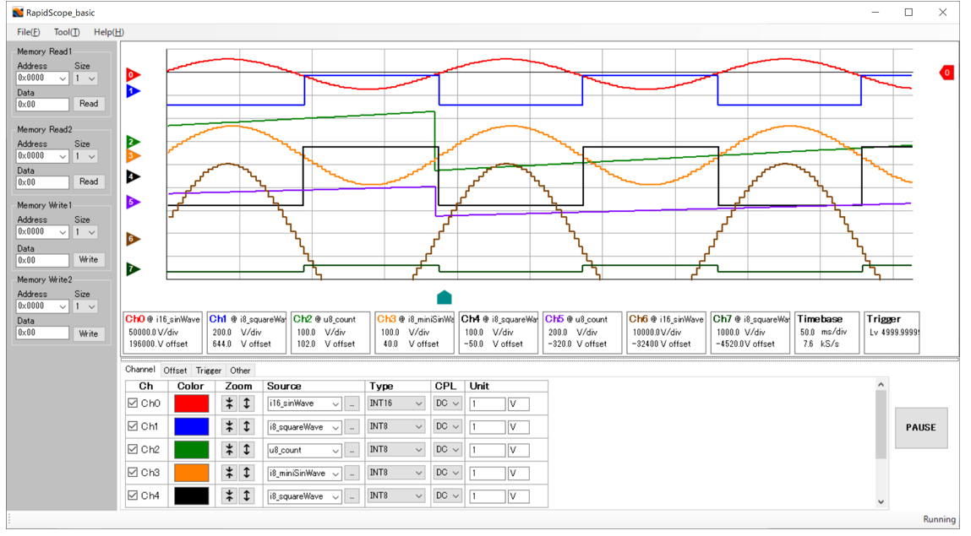The width and height of the screenshot is (971, 536).
Task: Click the red trigger level marker at right edge
Action: [x=946, y=73]
